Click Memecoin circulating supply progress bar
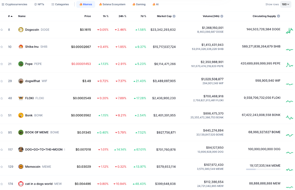This screenshot has width=295, height=190. coord(263,169)
